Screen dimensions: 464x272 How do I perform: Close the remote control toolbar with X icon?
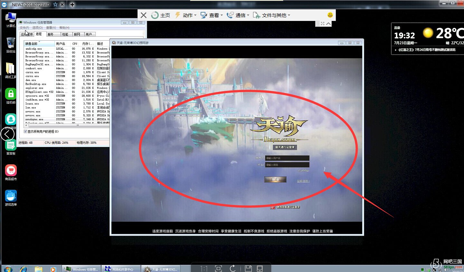click(x=144, y=15)
